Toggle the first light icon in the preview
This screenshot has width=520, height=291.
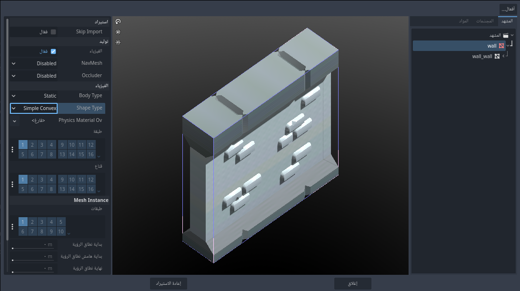click(118, 32)
